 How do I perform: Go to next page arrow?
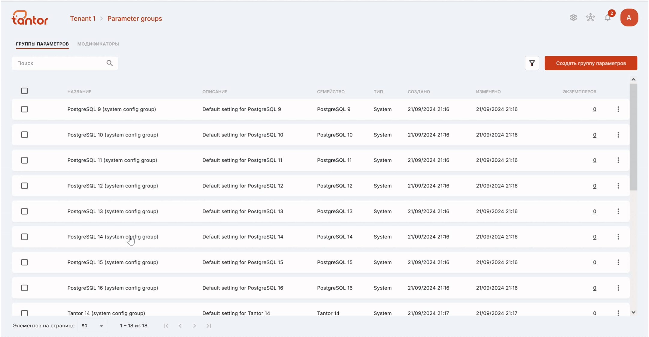tap(194, 326)
